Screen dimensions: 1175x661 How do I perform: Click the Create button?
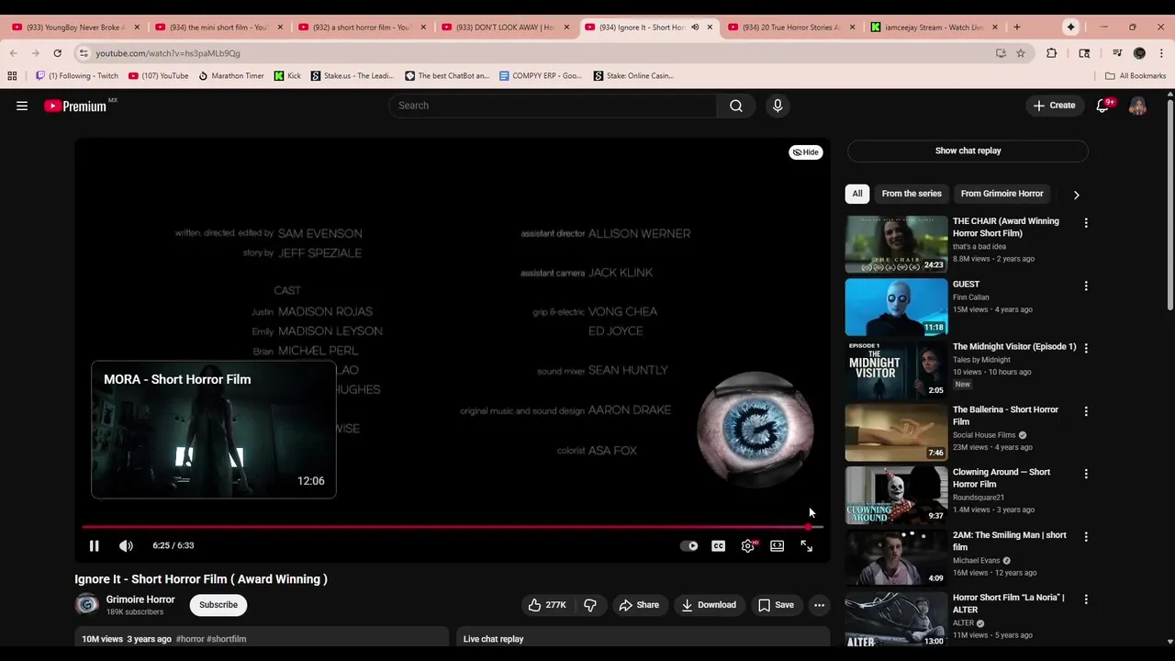click(1054, 106)
